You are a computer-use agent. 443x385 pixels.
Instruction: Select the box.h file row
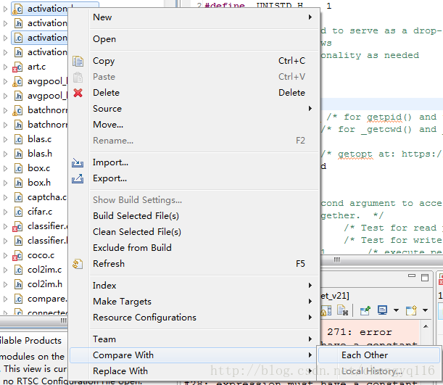click(39, 183)
